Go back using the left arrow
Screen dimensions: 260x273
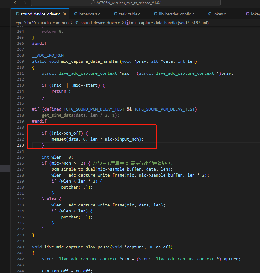[x=16, y=3]
